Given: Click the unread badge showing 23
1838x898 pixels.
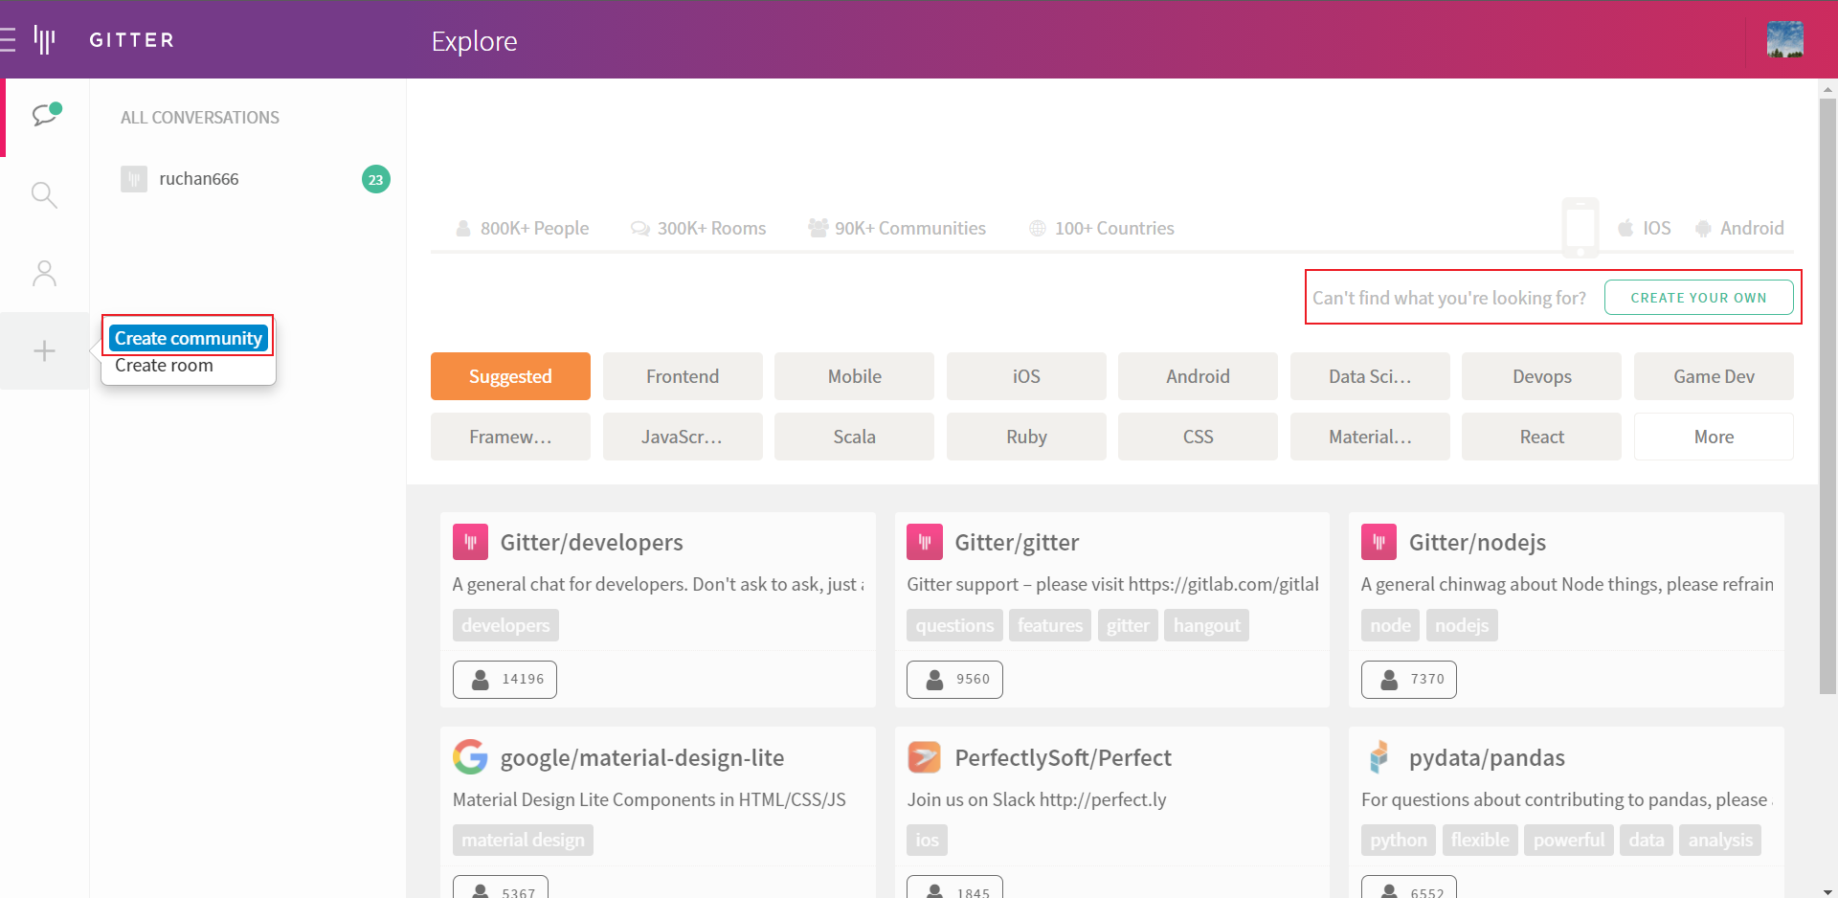Looking at the screenshot, I should tap(376, 179).
